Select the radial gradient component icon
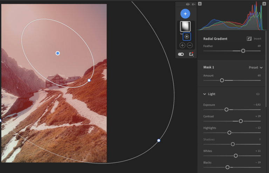This screenshot has width=269, height=173. coord(187,36)
